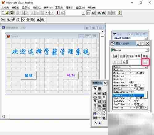Select the Text Box control tool

point(99,93)
